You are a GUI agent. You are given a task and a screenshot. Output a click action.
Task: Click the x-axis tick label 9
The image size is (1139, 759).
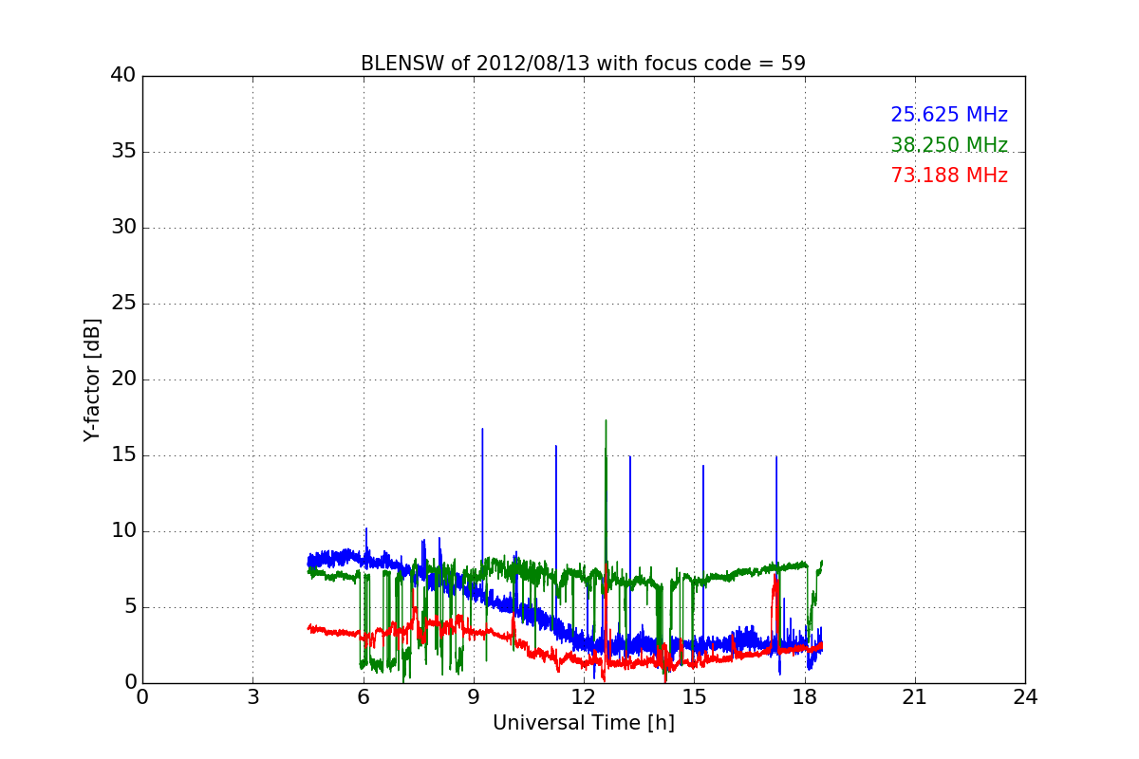tap(474, 696)
